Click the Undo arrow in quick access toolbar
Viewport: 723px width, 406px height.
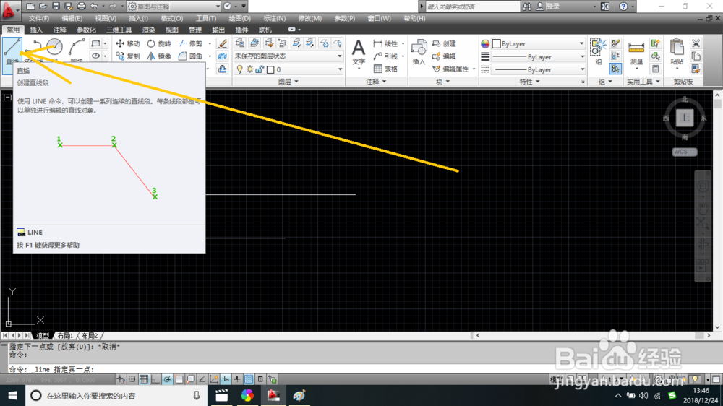click(94, 6)
